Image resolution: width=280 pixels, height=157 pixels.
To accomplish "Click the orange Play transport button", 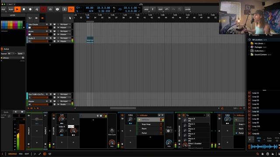I will (17, 9).
